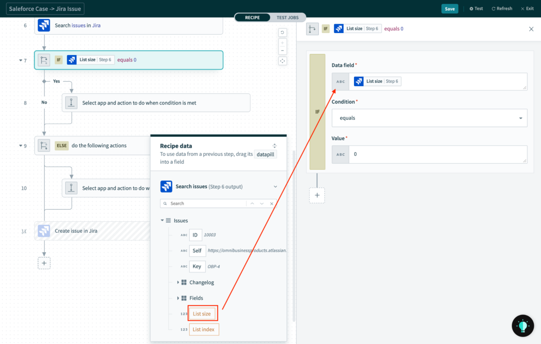Zoom in using the plus icon on canvas
Image resolution: width=541 pixels, height=344 pixels.
pyautogui.click(x=282, y=42)
